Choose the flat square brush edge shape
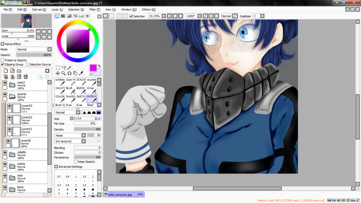The width and height of the screenshot is (361, 203). click(99, 113)
